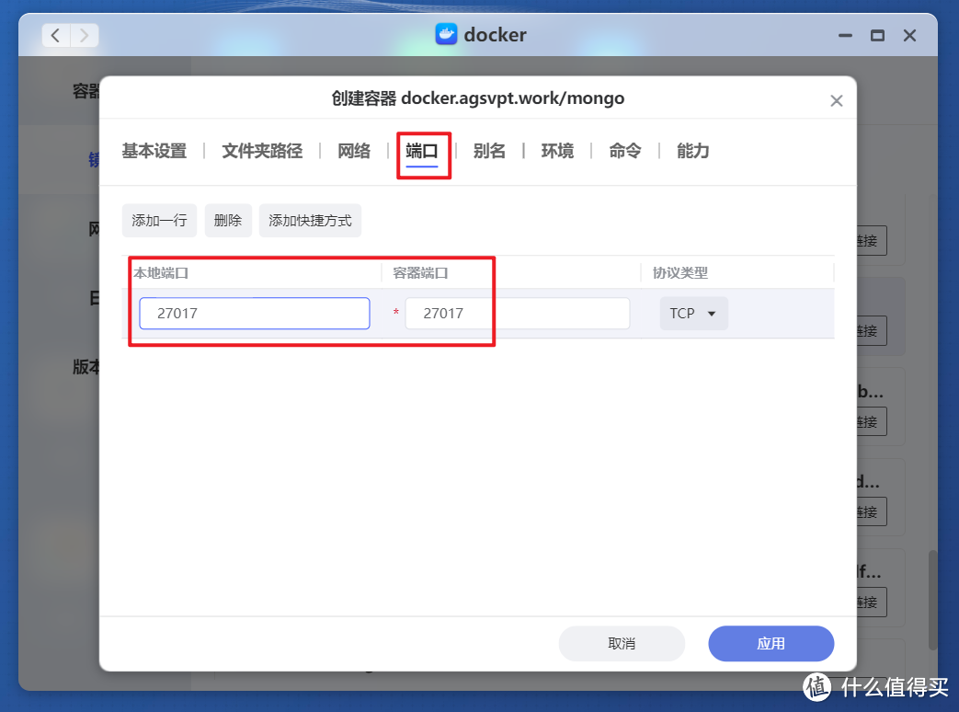Open the 网络 tab in the dialog
This screenshot has height=712, width=959.
pos(353,151)
